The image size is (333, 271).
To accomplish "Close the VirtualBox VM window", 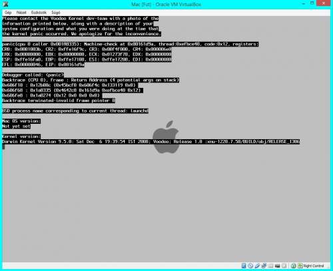I will pos(323,3).
